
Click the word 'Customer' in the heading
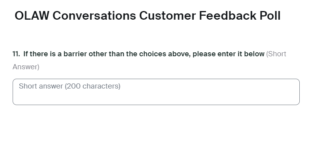168,16
